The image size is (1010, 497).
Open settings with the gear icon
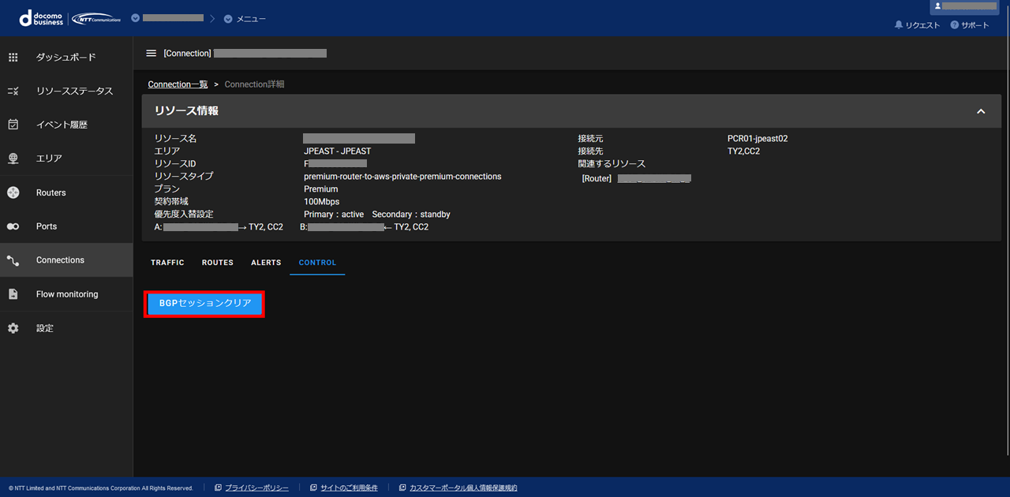tap(13, 328)
